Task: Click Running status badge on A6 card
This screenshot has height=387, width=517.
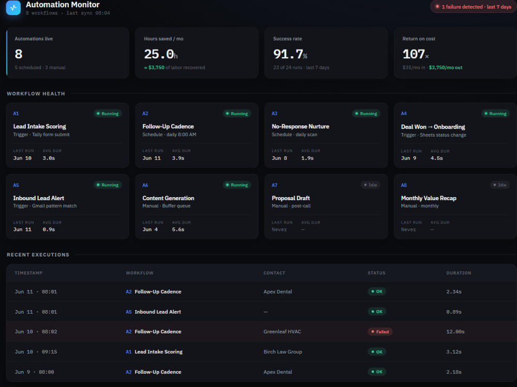Action: point(237,185)
